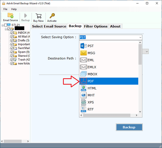162x148 pixels.
Task: Click Advik app icon in title bar
Action: [4, 3]
